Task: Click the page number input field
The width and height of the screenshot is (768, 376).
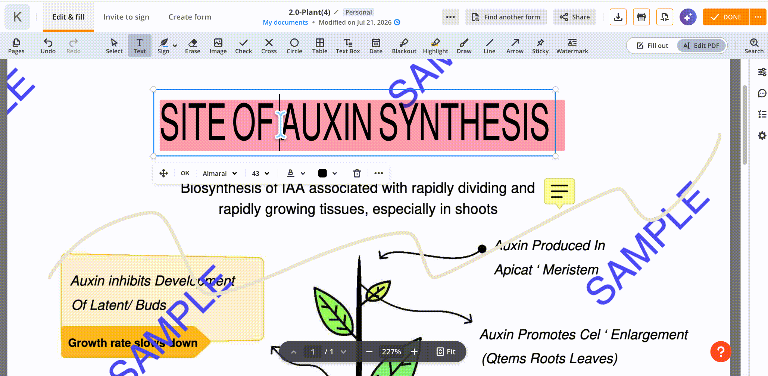Action: (x=313, y=352)
